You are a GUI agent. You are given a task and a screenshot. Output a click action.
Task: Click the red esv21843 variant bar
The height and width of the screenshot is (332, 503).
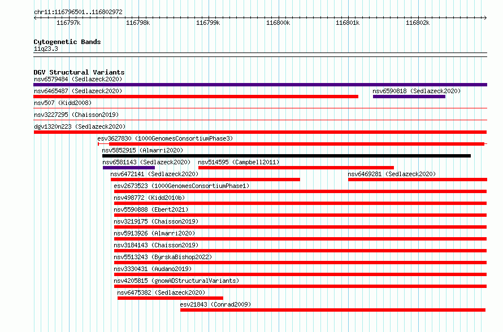pos(333,310)
